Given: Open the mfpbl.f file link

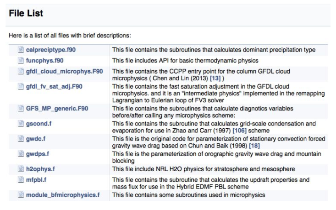Looking at the screenshot, I should pyautogui.click(x=36, y=180).
